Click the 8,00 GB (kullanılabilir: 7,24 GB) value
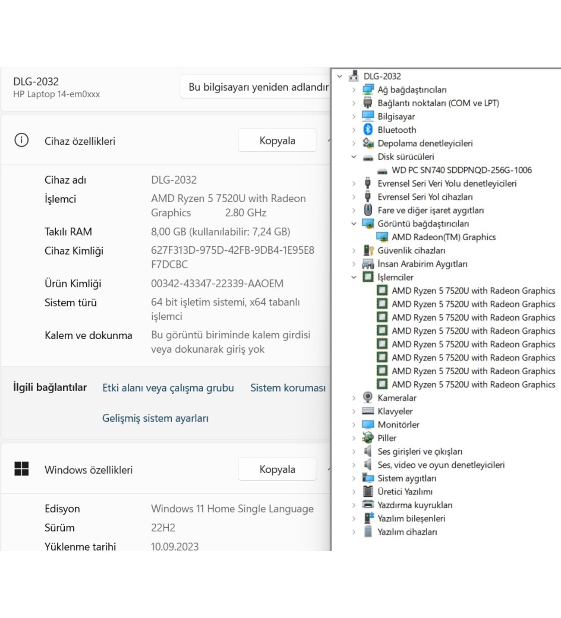This screenshot has width=561, height=618. 221,232
